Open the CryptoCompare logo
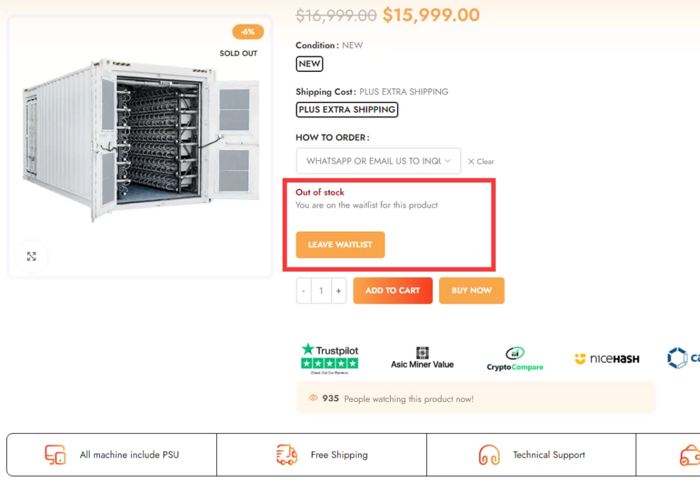This screenshot has height=491, width=700. [514, 359]
